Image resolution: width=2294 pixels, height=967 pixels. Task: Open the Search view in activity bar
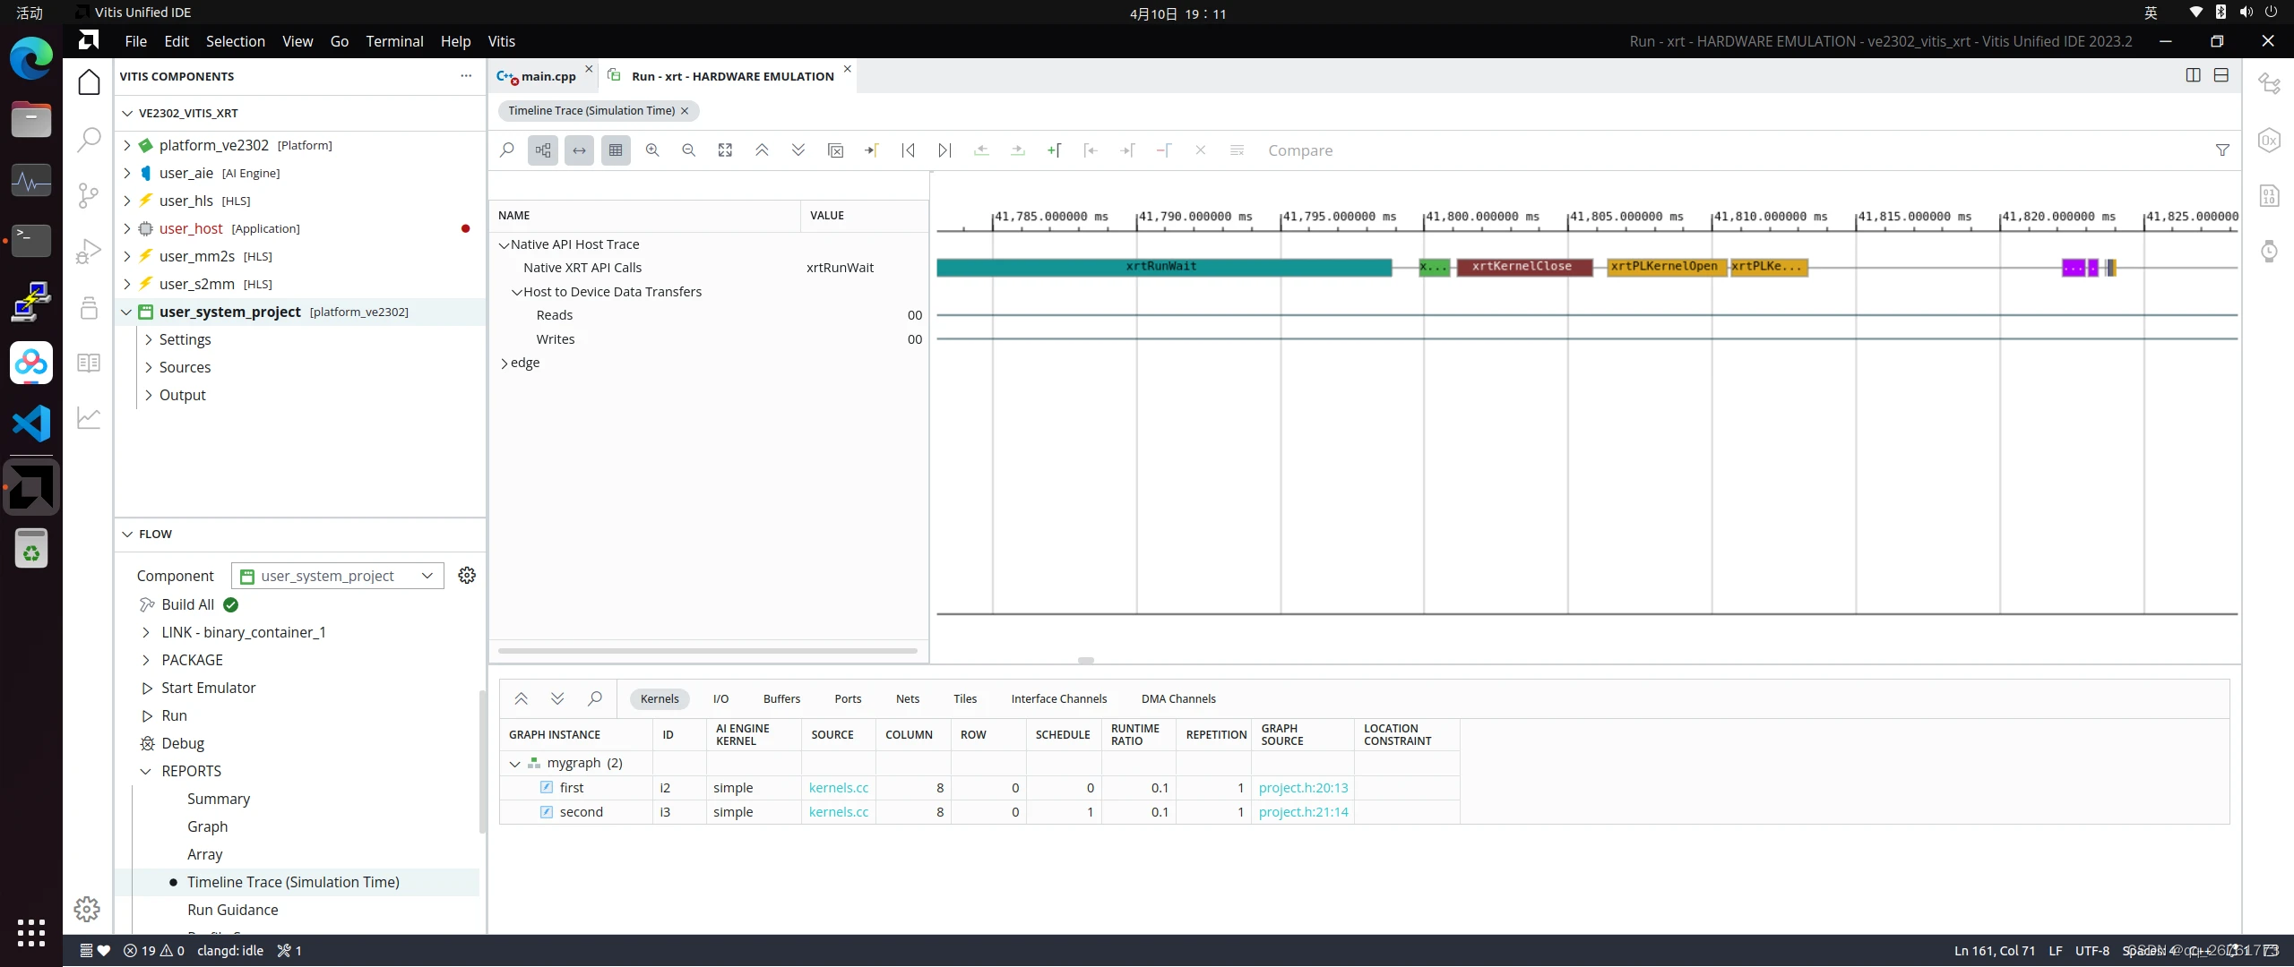pos(89,139)
